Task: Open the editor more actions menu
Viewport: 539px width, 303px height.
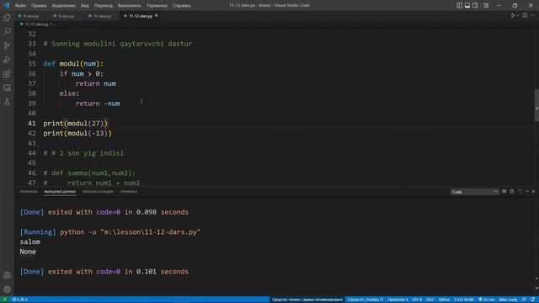Action: coord(532,15)
